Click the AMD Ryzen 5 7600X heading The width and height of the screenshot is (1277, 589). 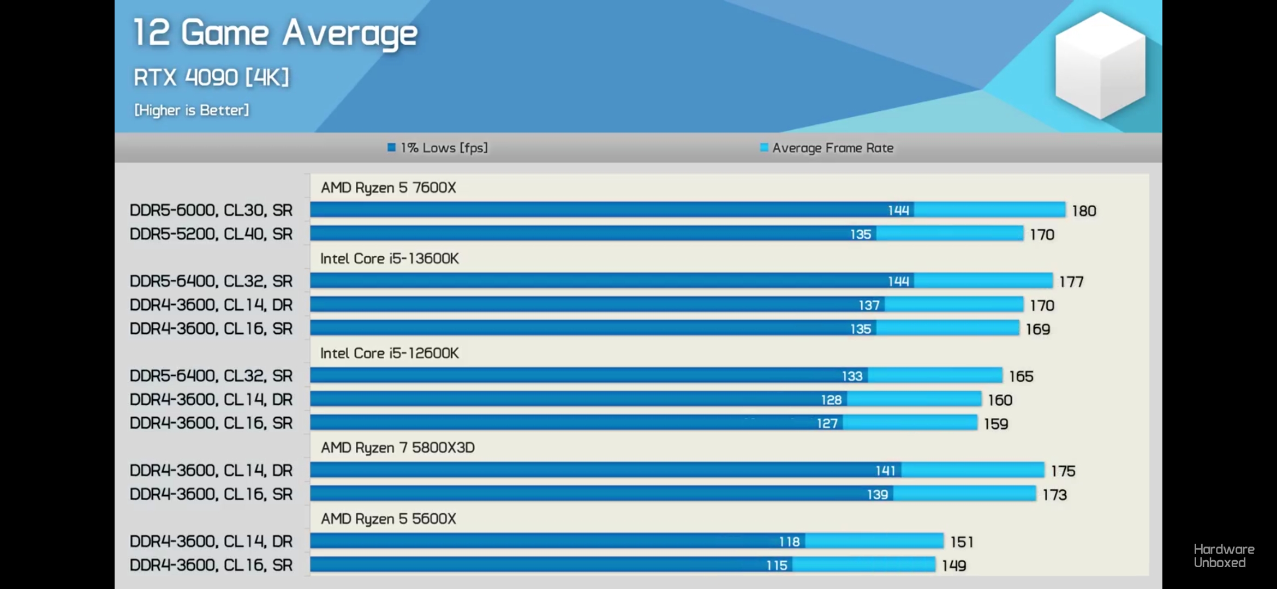point(388,188)
